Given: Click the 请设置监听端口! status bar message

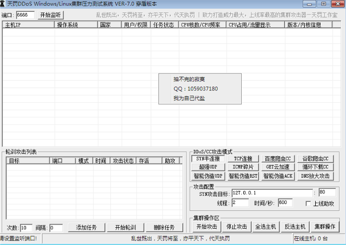Looking at the screenshot, I should (x=18, y=239).
